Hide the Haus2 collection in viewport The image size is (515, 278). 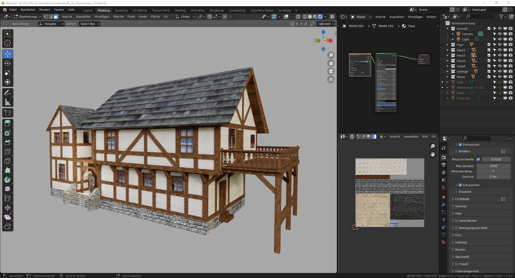pos(500,55)
